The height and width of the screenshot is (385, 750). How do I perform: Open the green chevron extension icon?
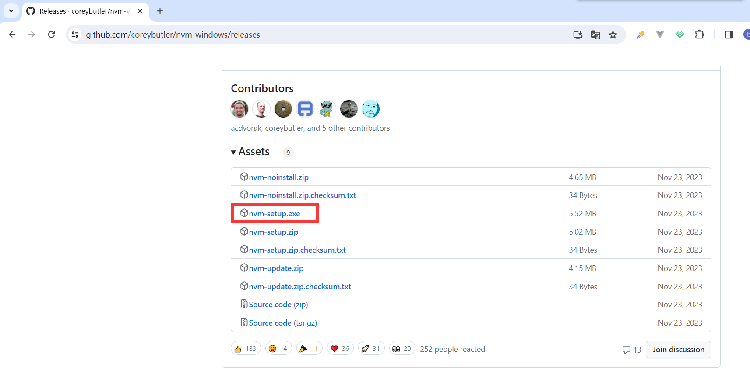[x=680, y=35]
